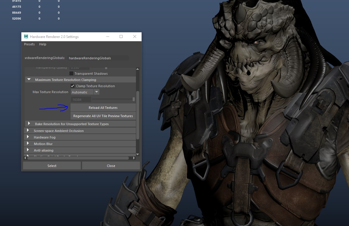
Task: Maximize the Hardware Renderer 2.0 Settings window
Action: point(121,36)
